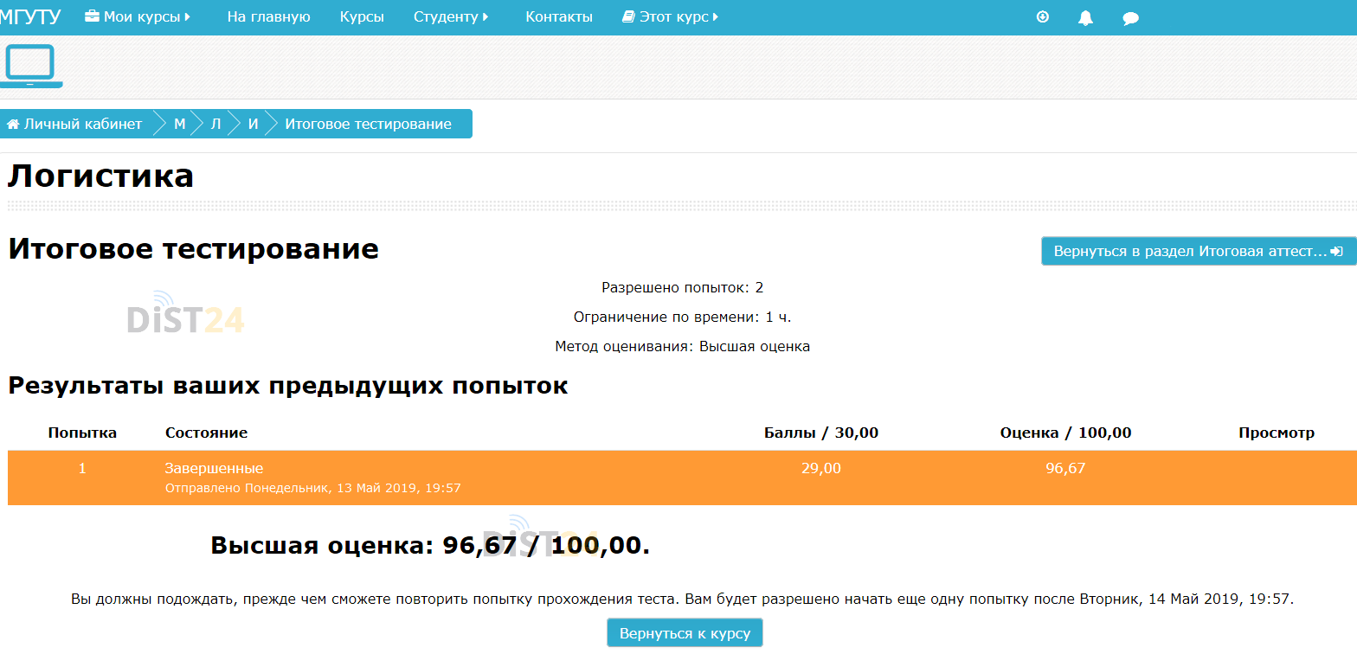1357x654 pixels.
Task: Click the МГУТУ site name link
Action: [30, 17]
